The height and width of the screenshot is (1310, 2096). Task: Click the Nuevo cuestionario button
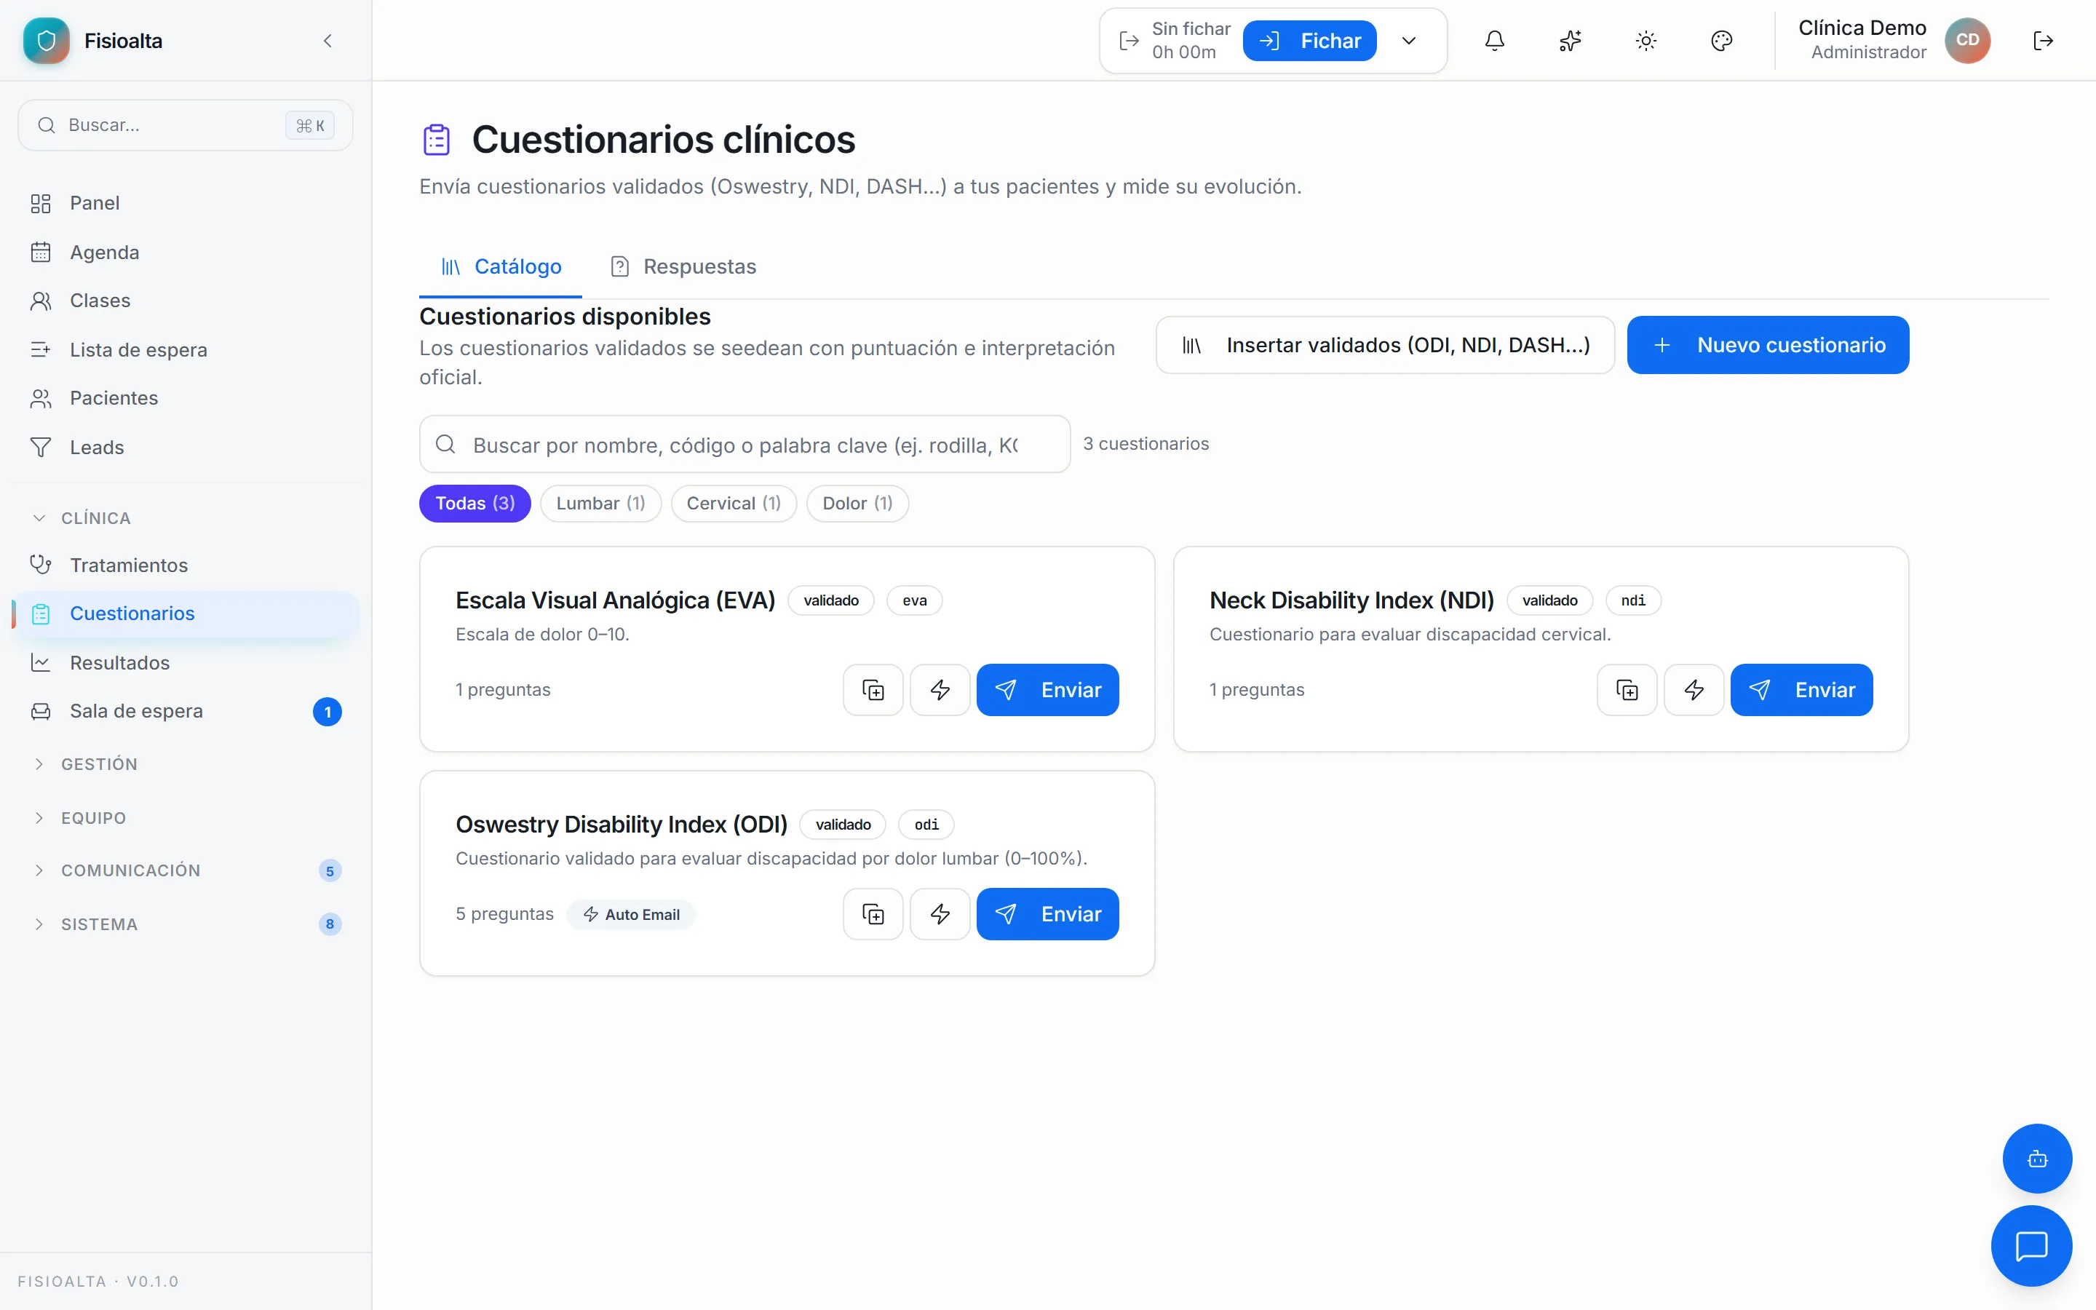(1768, 345)
